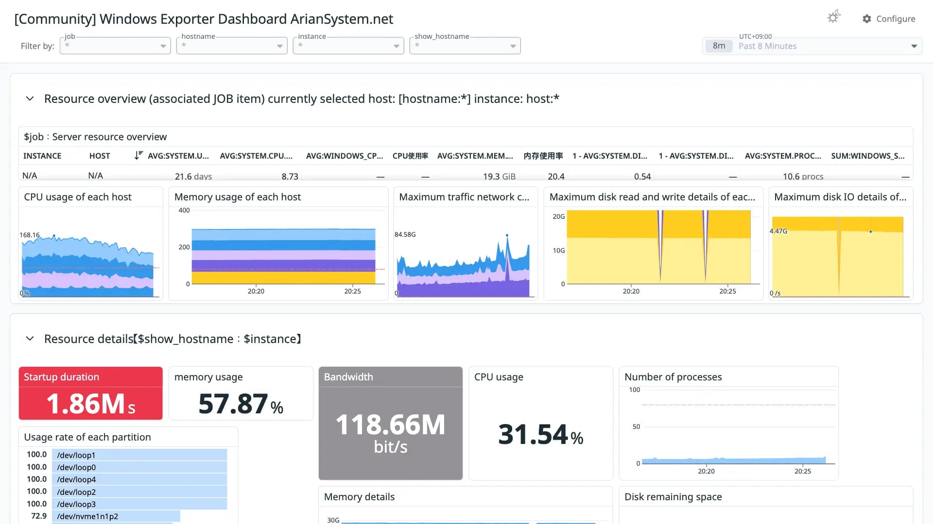Click the AVG:SYSTEM.PROC... column header
Screen dimensions: 933x524
[783, 156]
